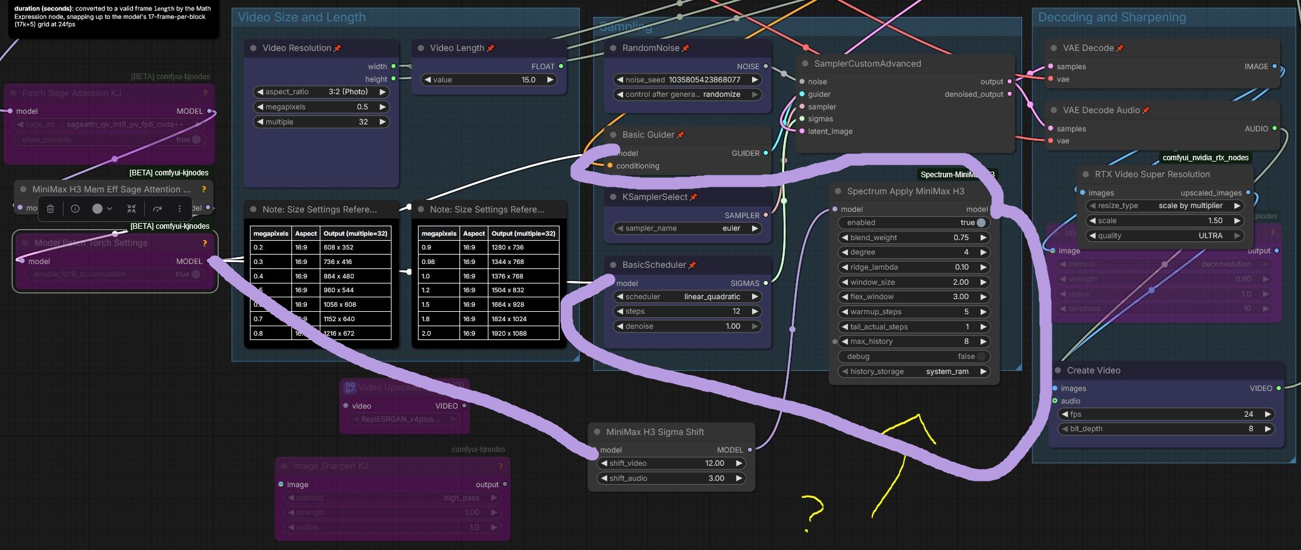The image size is (1301, 550).
Task: Open control after generate dropdown
Action: tap(687, 94)
